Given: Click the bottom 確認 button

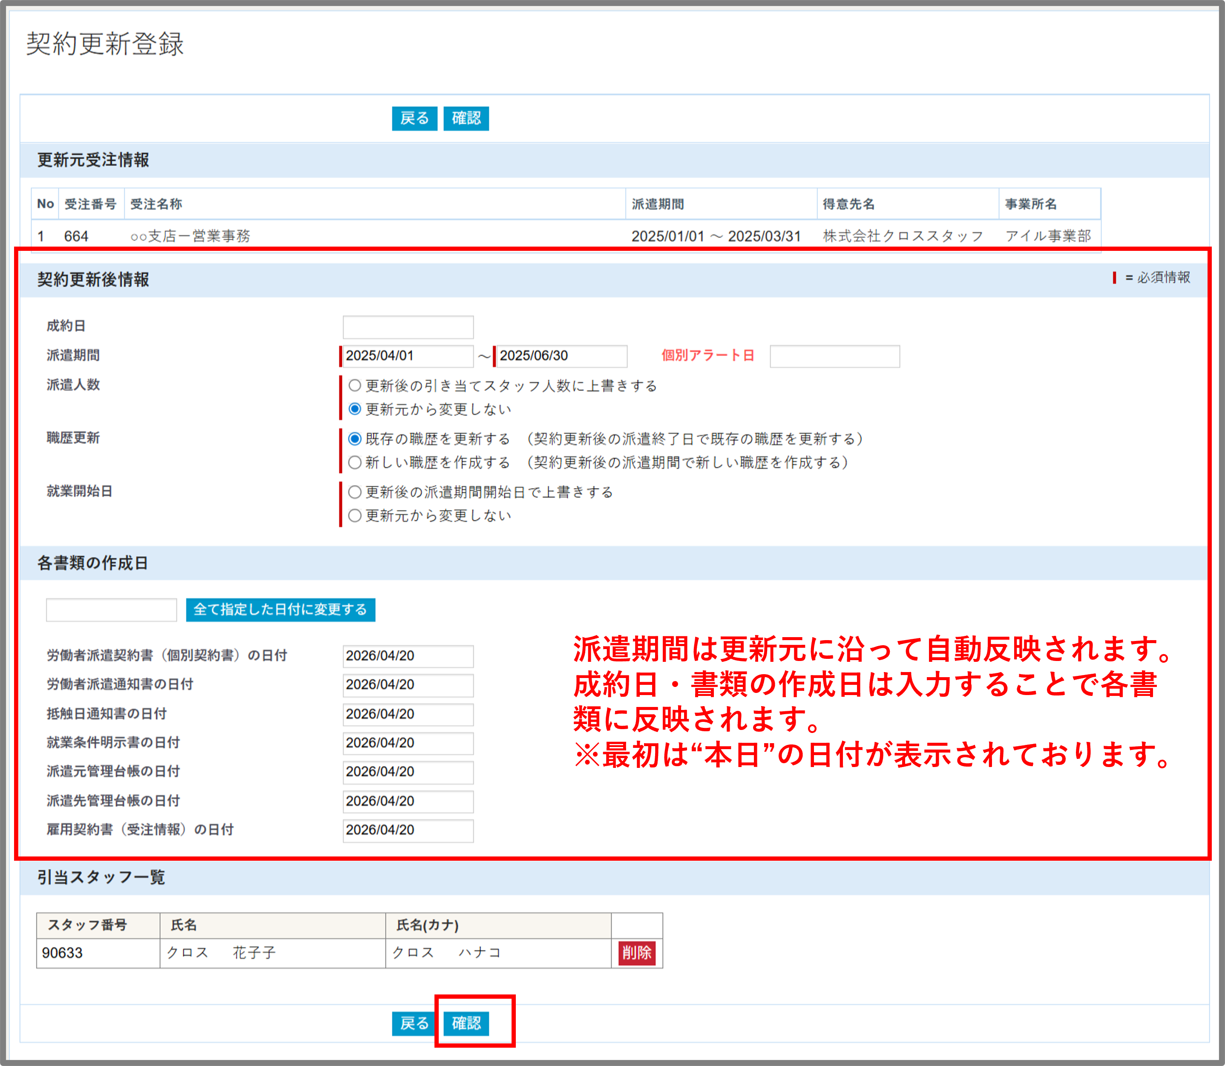Looking at the screenshot, I should pyautogui.click(x=466, y=1023).
